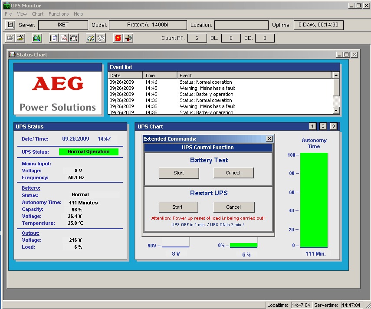Open the event list document icon

pyautogui.click(x=54, y=38)
